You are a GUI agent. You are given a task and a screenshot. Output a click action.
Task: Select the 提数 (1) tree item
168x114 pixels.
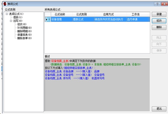point(18,17)
